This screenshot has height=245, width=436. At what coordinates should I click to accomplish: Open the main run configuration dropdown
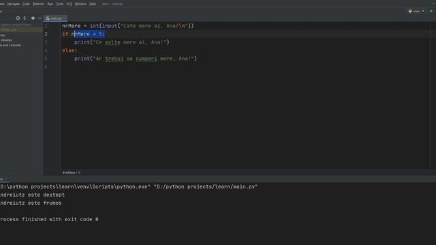click(416, 11)
